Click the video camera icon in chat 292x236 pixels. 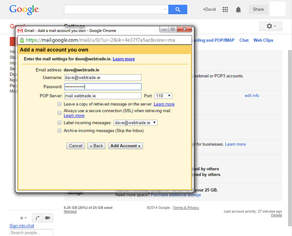coord(48,218)
